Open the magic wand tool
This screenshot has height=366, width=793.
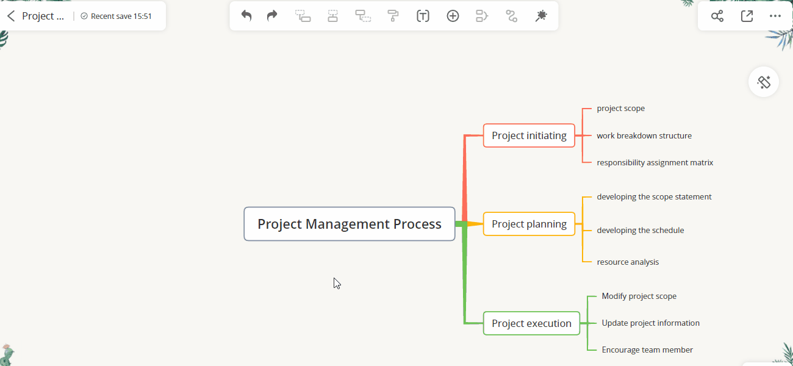(540, 16)
